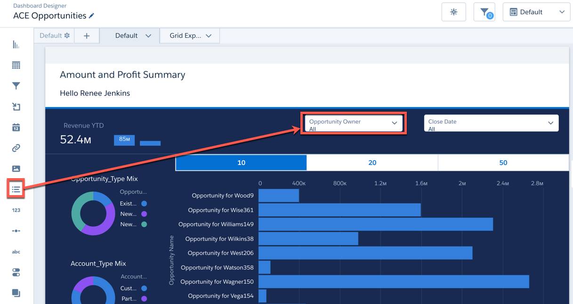Click the Dashboard Designer label
This screenshot has width=573, height=304.
[40, 6]
